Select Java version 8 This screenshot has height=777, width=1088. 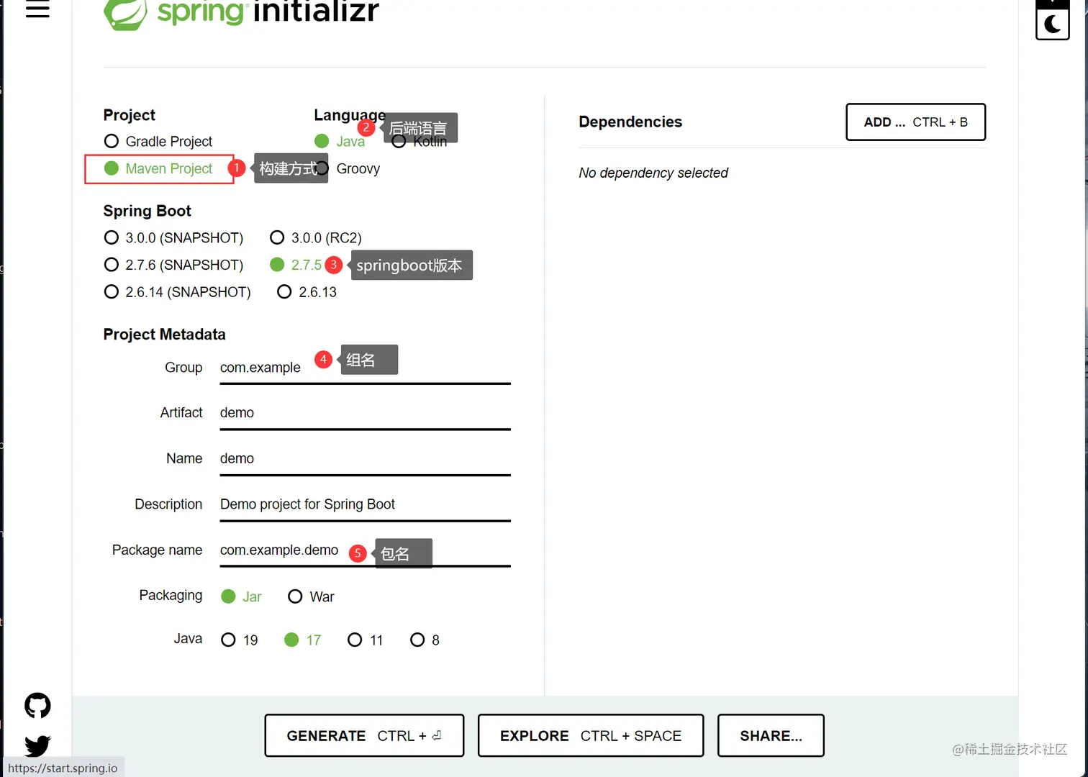(x=425, y=640)
